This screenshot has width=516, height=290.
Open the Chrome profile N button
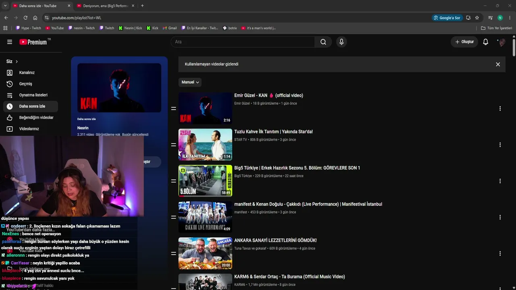pos(500,18)
